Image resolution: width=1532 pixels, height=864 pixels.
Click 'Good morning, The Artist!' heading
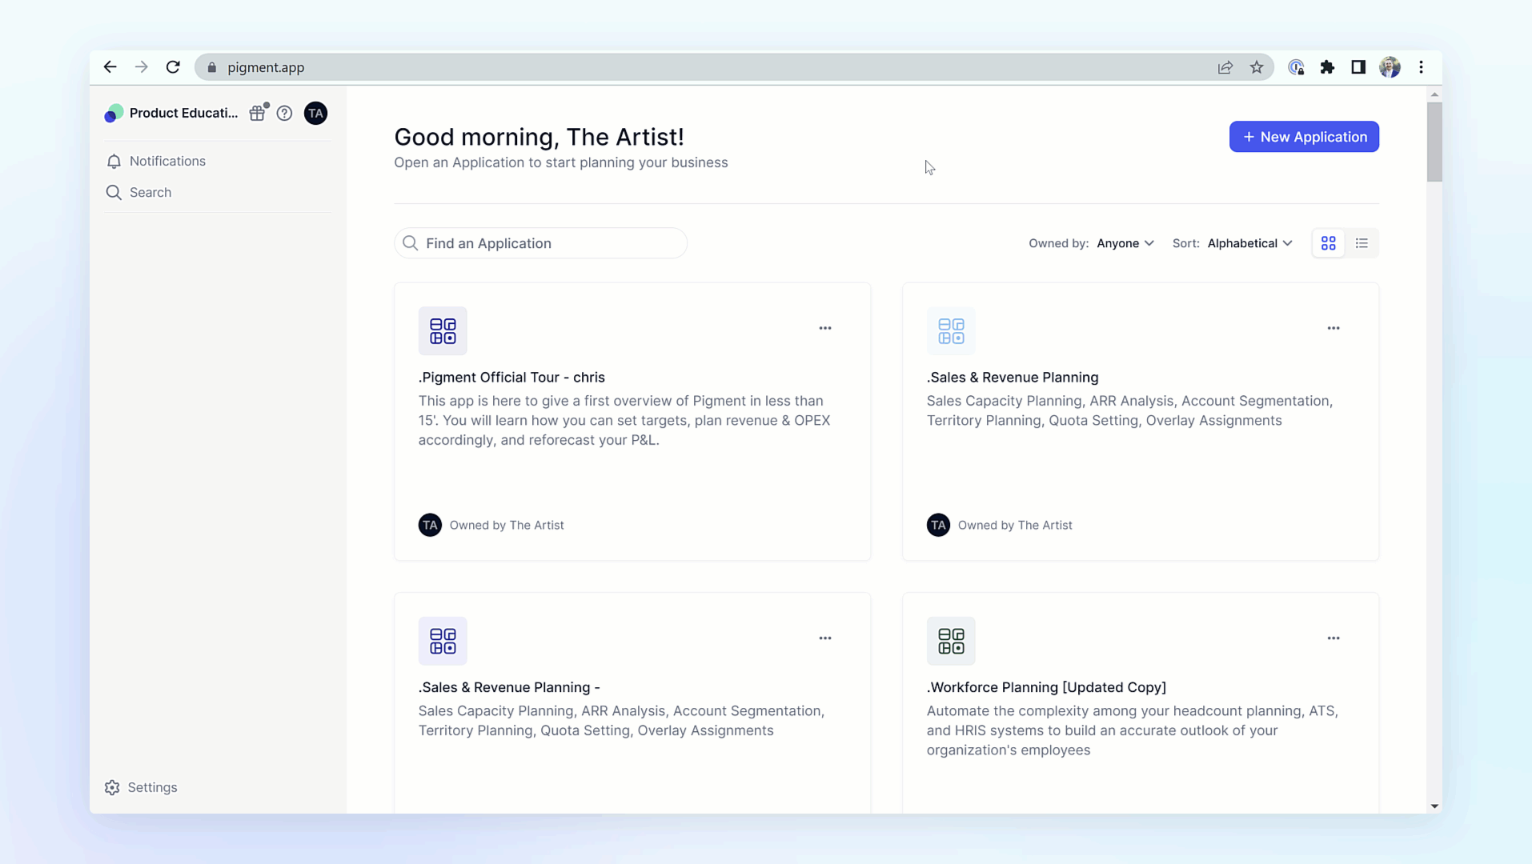click(x=539, y=137)
